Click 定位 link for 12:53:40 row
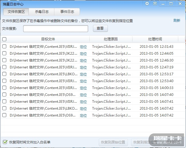The image size is (186, 148). pos(83,81)
